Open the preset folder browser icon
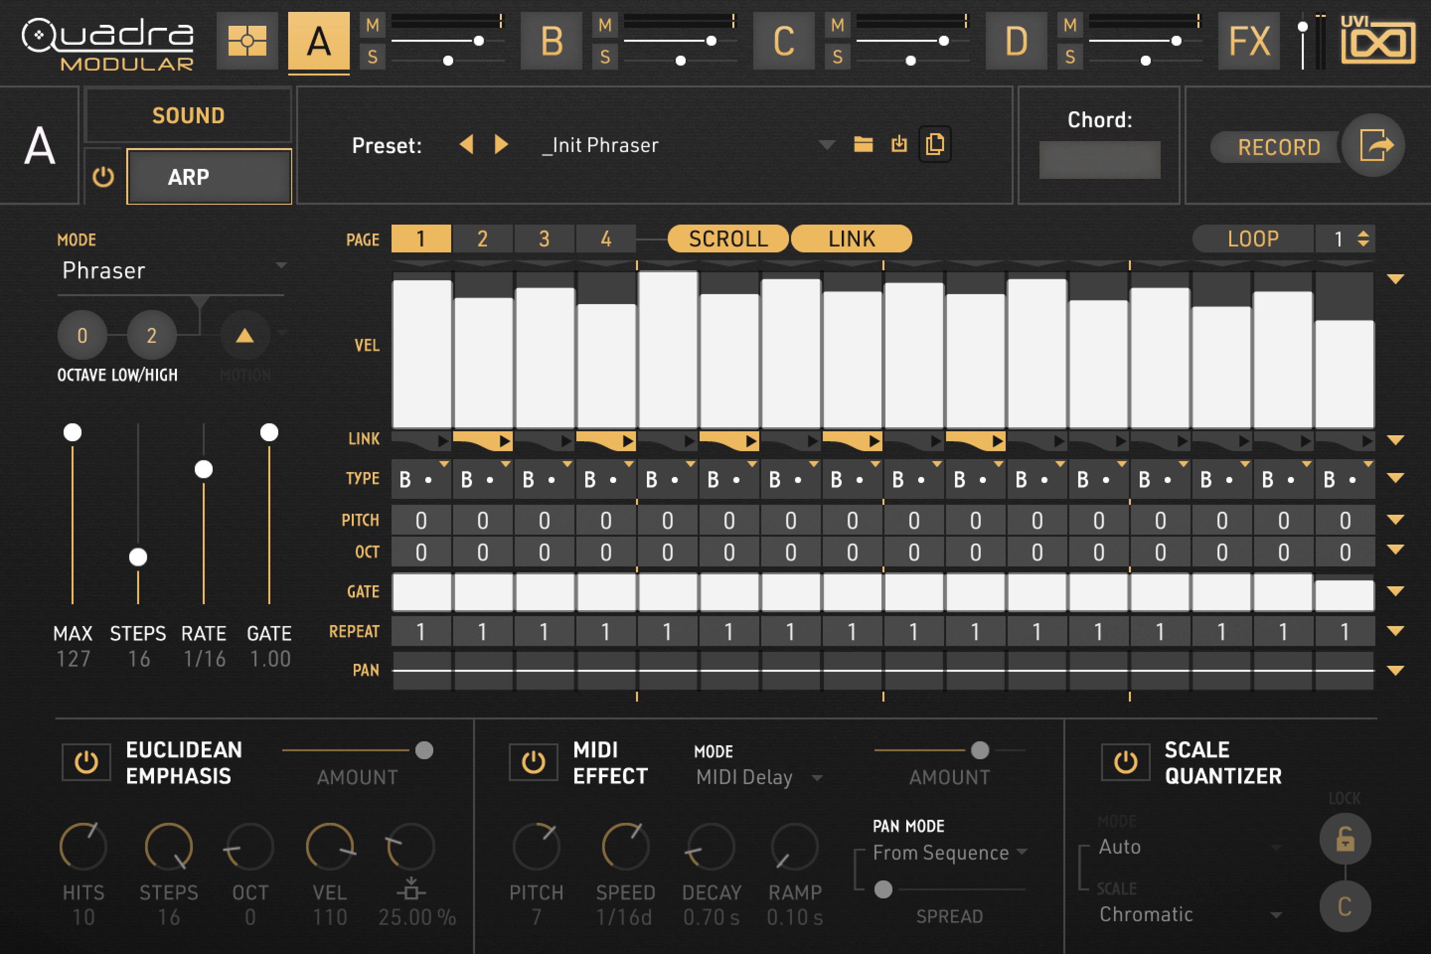 click(x=864, y=145)
